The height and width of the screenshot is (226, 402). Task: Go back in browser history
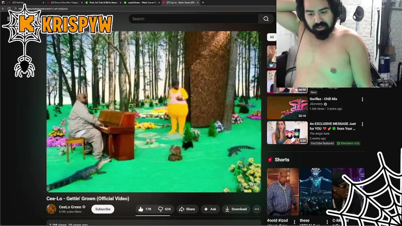point(3,9)
